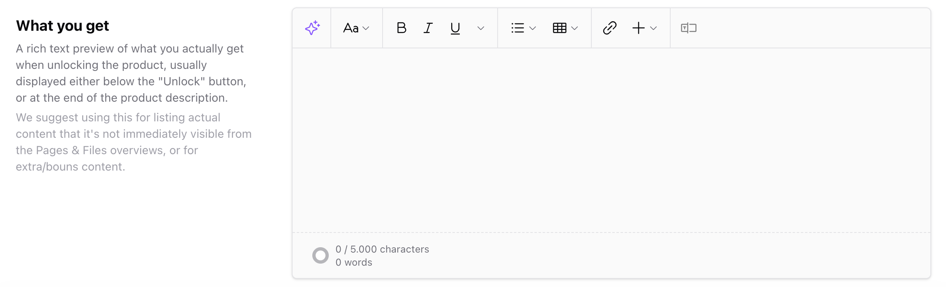Click the "0 words" counter
Screen dimensions: 946x287
pyautogui.click(x=354, y=262)
